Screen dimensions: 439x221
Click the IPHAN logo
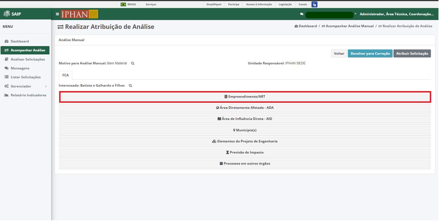click(79, 14)
